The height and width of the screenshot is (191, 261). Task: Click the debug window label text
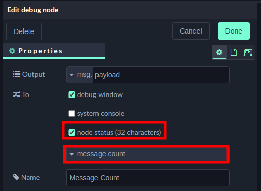click(x=100, y=94)
